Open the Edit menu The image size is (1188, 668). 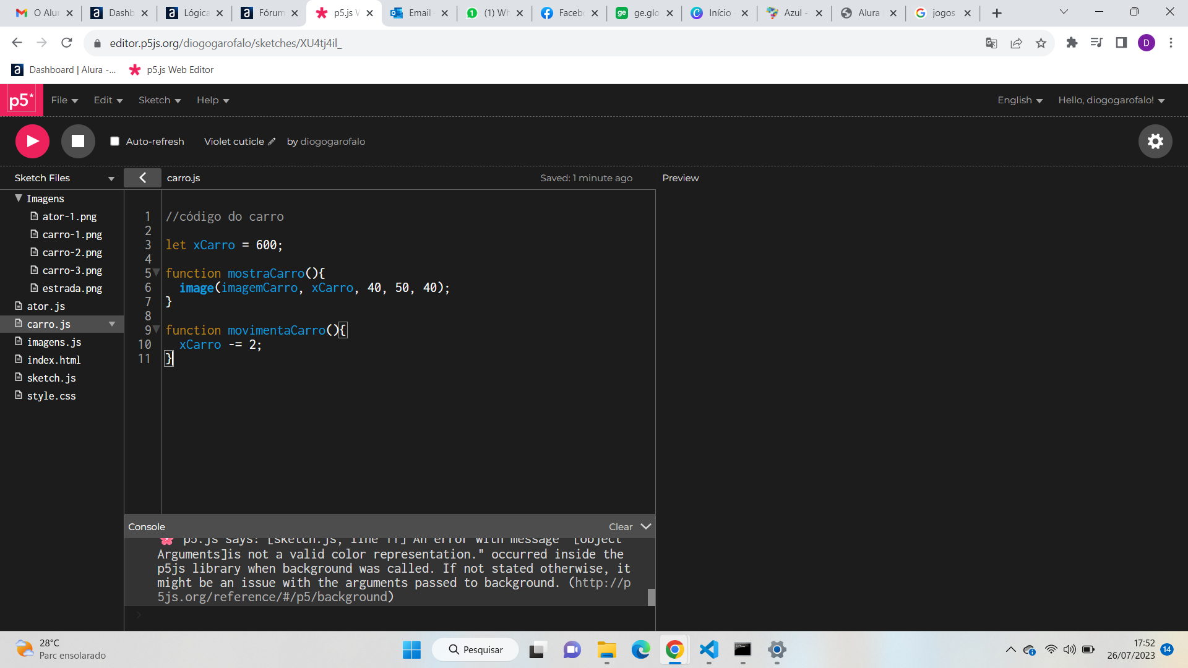[x=106, y=100]
